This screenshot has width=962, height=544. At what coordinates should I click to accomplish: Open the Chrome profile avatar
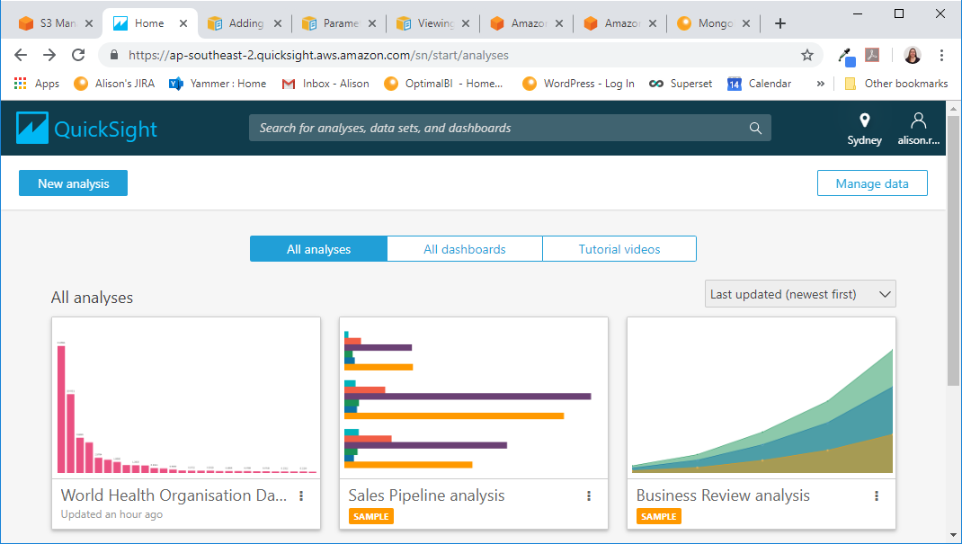913,55
